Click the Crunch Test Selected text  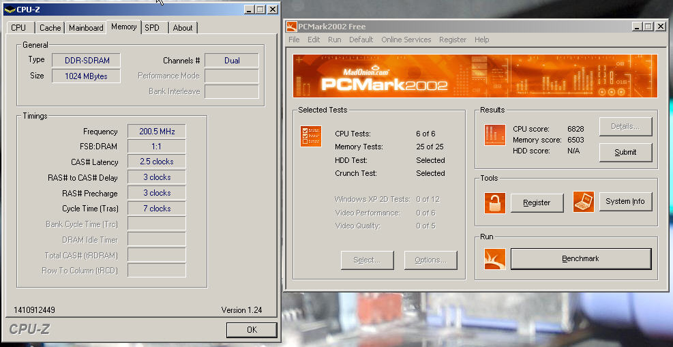point(430,173)
